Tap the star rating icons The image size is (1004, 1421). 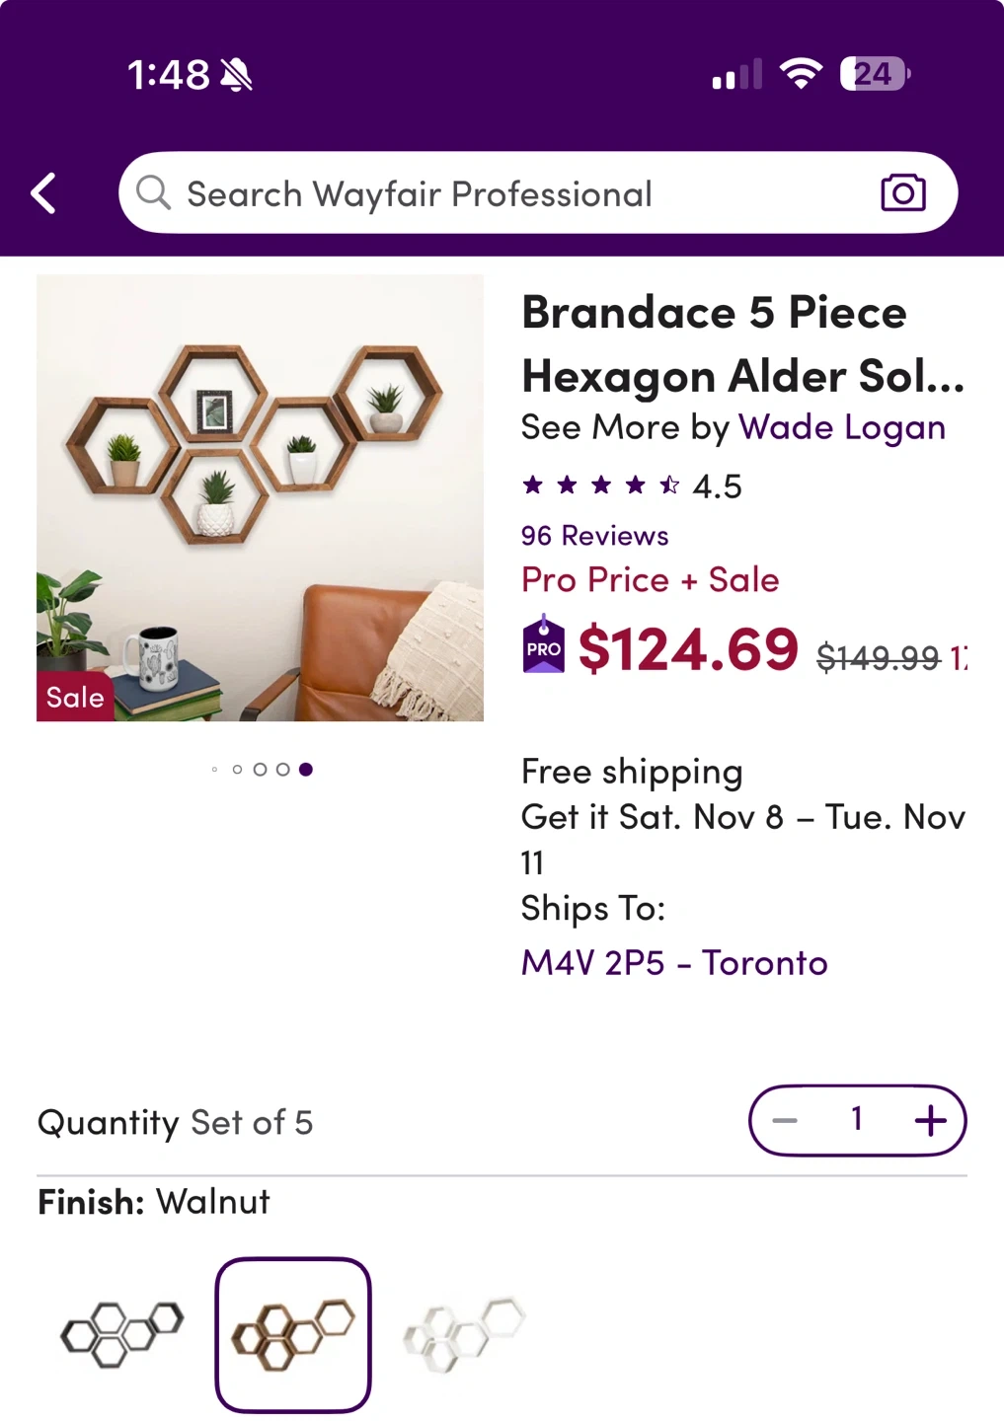(600, 485)
